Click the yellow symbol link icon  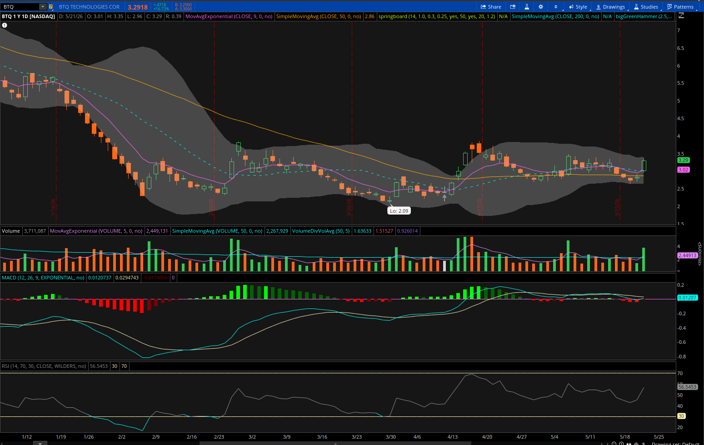pos(50,7)
